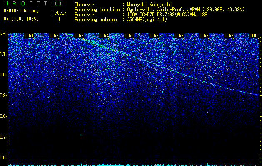This screenshot has width=262, height=166.
Task: Click the 1.0 kHz axis label
Action: coord(4,75)
